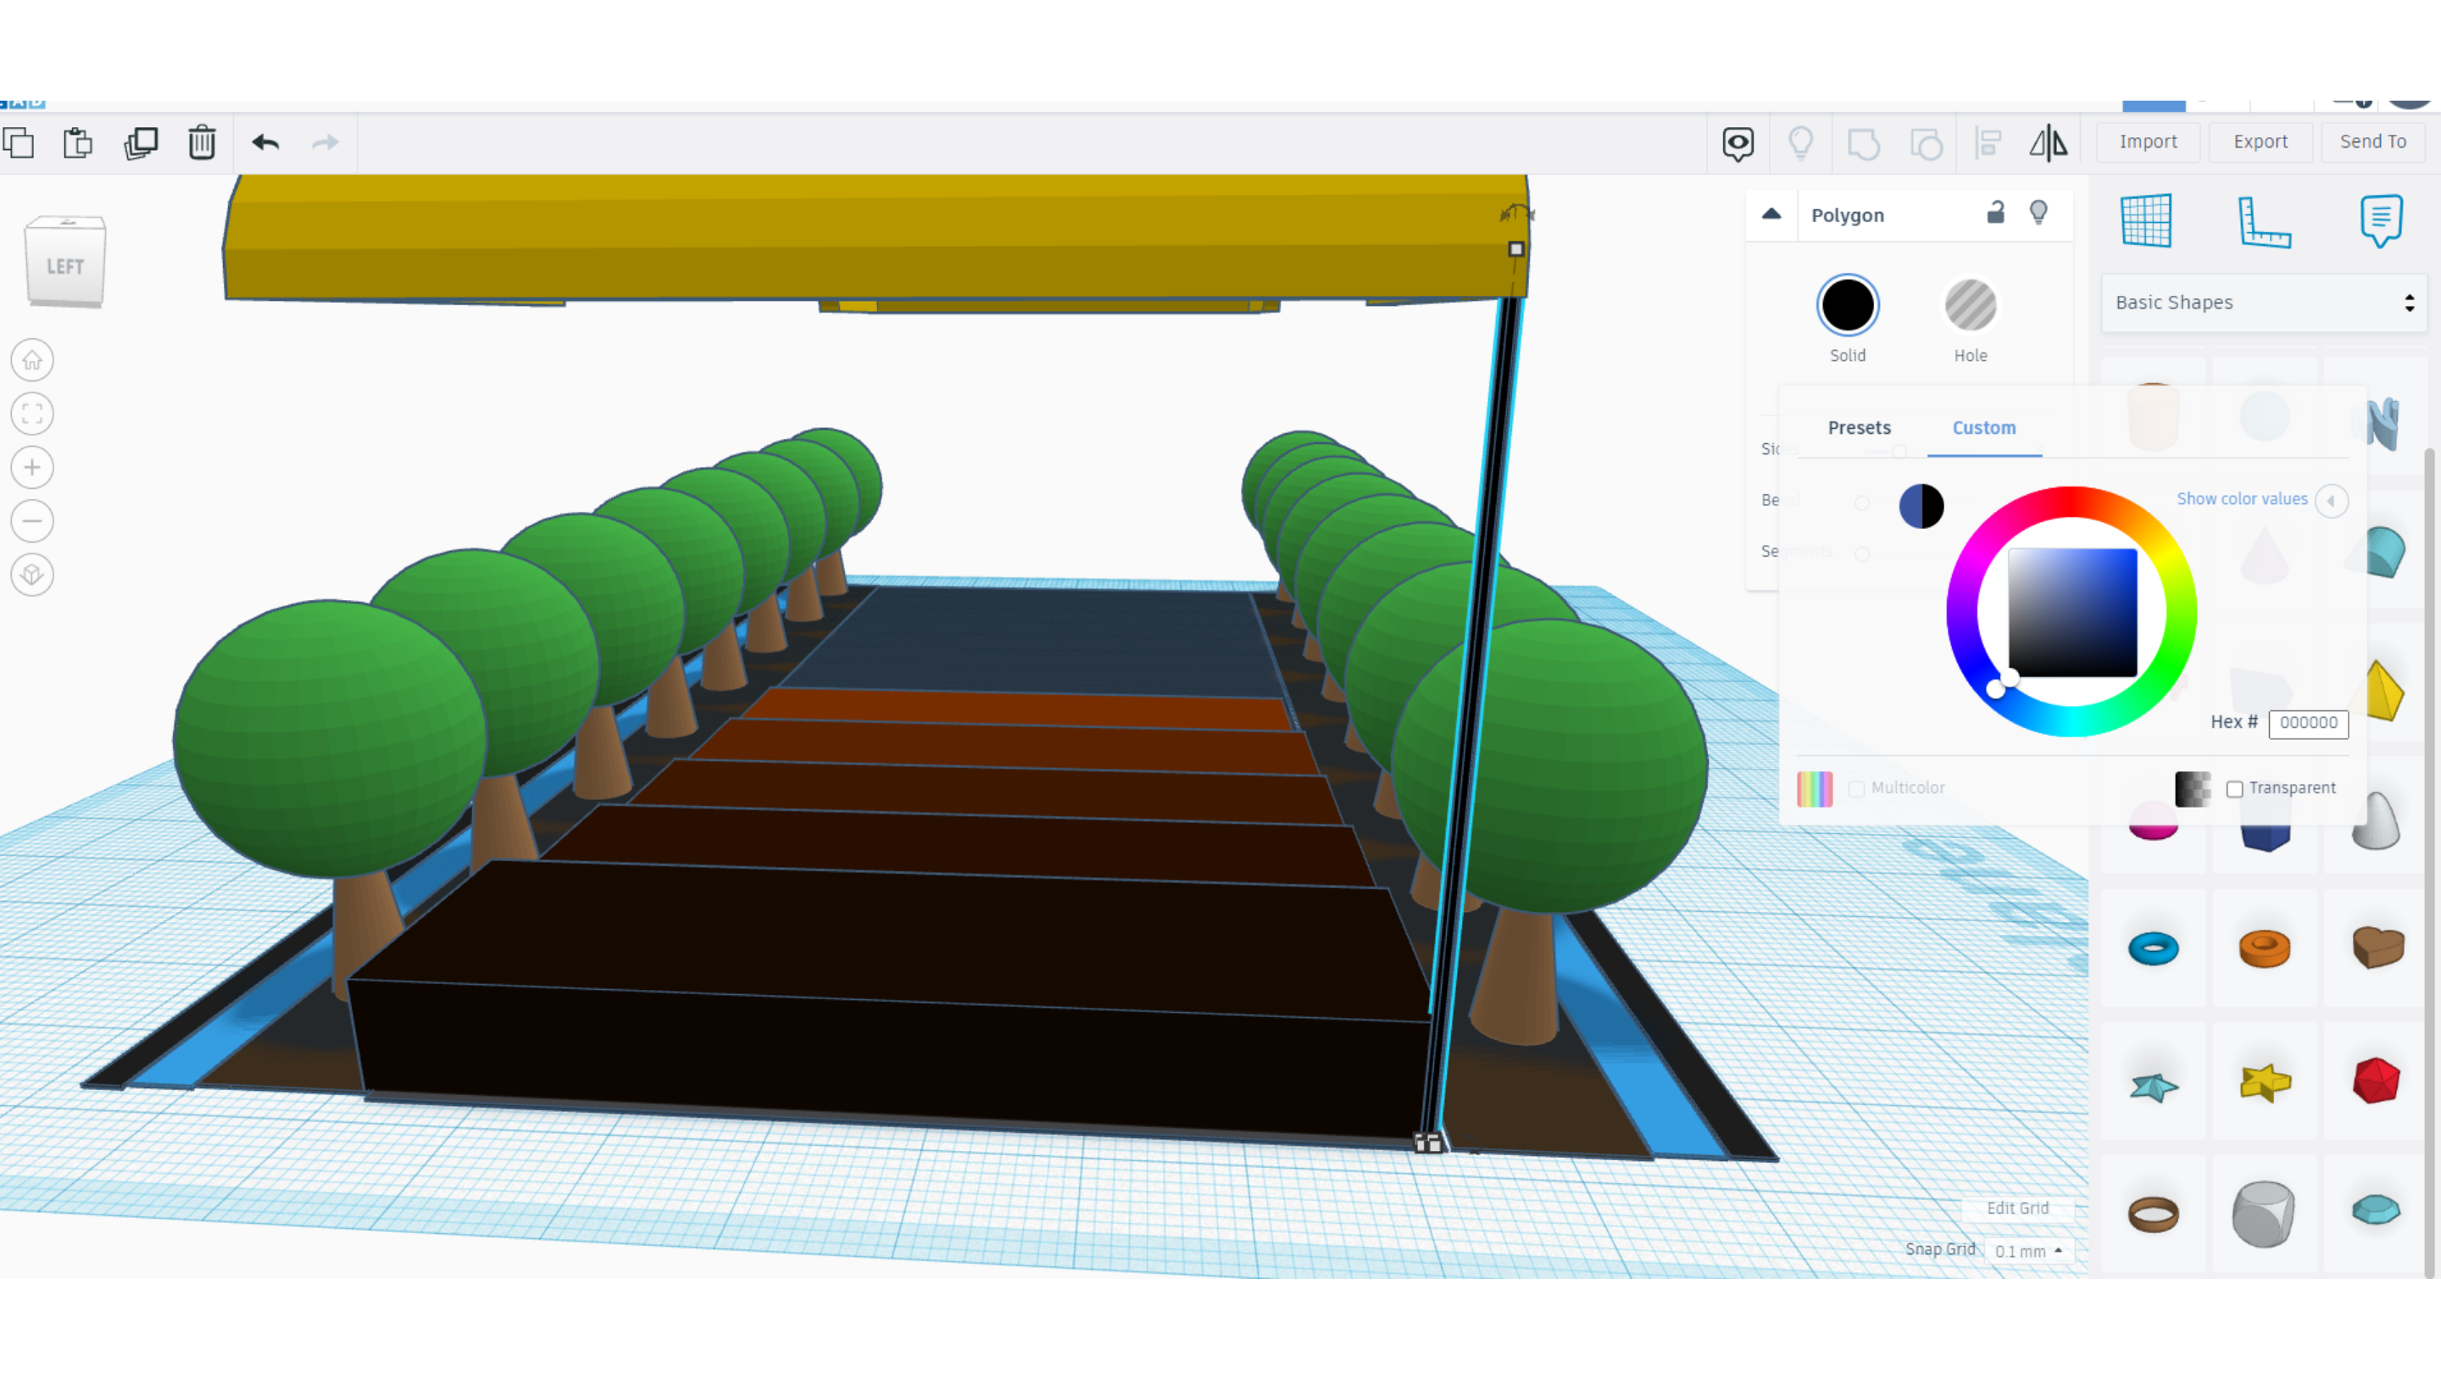Collapse the Polygon inspector panel

tap(1771, 214)
